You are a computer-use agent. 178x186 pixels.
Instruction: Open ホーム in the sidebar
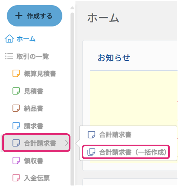[26, 39]
